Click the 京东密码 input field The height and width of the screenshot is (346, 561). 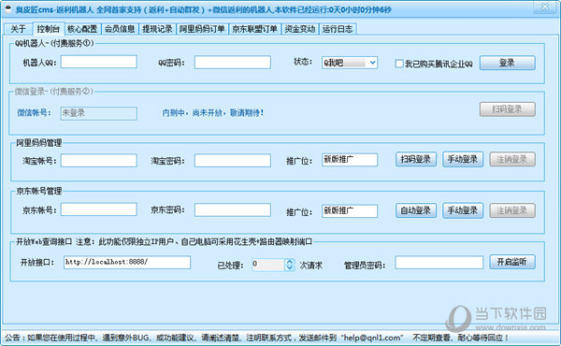(233, 210)
